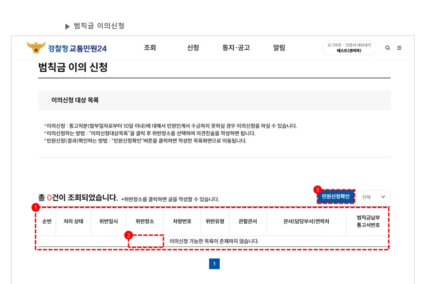Click the police eagle emblem logo
426x284 pixels.
[36, 48]
